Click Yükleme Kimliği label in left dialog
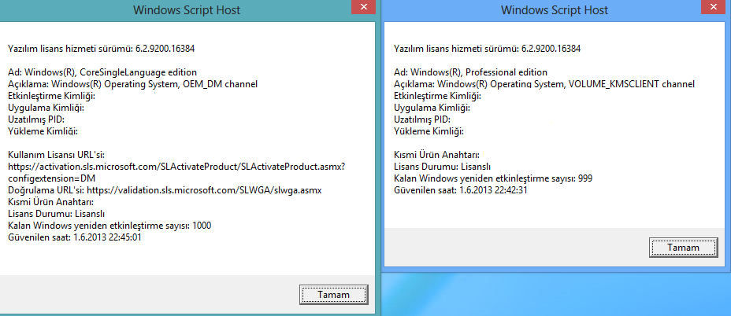 (x=43, y=131)
